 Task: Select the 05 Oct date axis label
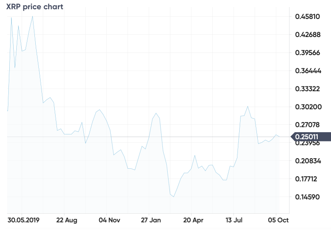278,220
